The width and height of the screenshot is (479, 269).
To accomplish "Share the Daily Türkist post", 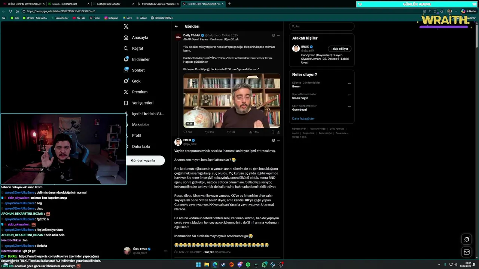I will tap(278, 132).
